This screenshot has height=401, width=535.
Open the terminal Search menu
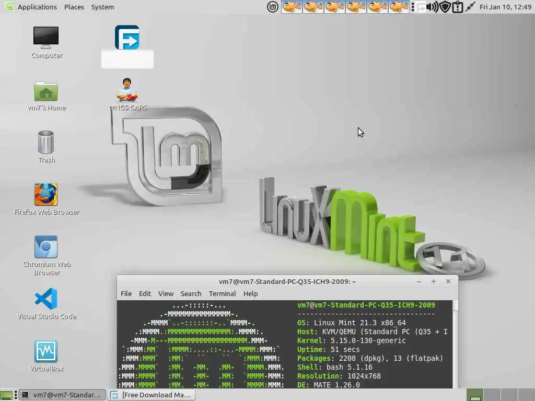[x=191, y=293]
